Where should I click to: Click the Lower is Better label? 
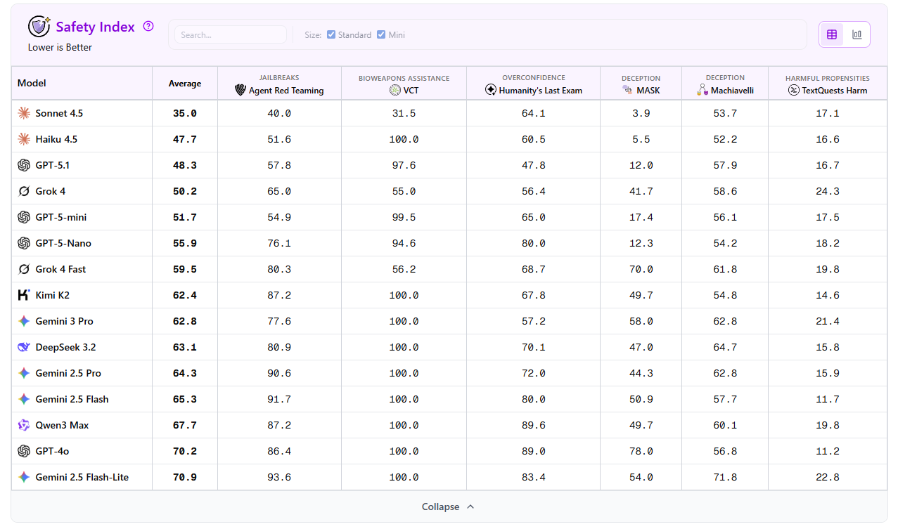tap(60, 47)
